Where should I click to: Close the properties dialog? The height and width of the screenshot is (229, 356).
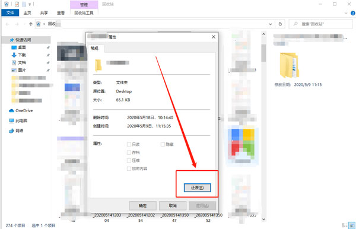(x=214, y=37)
